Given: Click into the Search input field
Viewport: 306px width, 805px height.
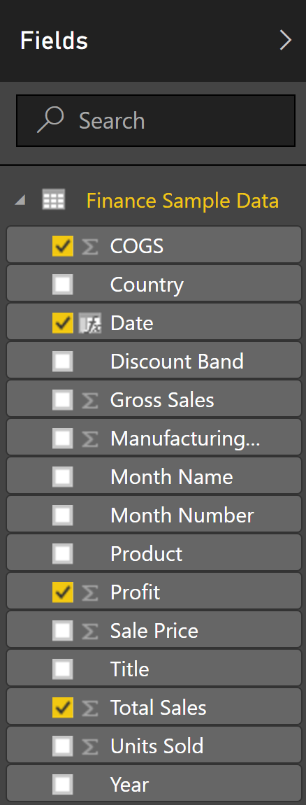Looking at the screenshot, I should [x=156, y=121].
